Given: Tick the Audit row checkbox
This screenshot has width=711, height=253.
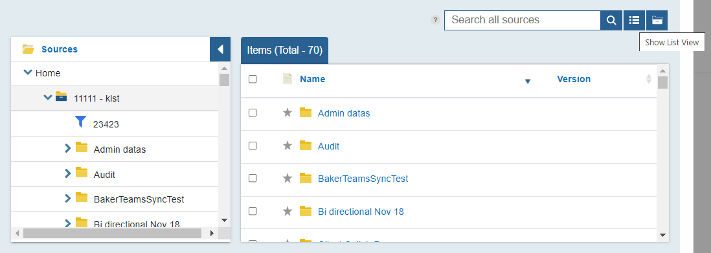Looking at the screenshot, I should pos(253,146).
